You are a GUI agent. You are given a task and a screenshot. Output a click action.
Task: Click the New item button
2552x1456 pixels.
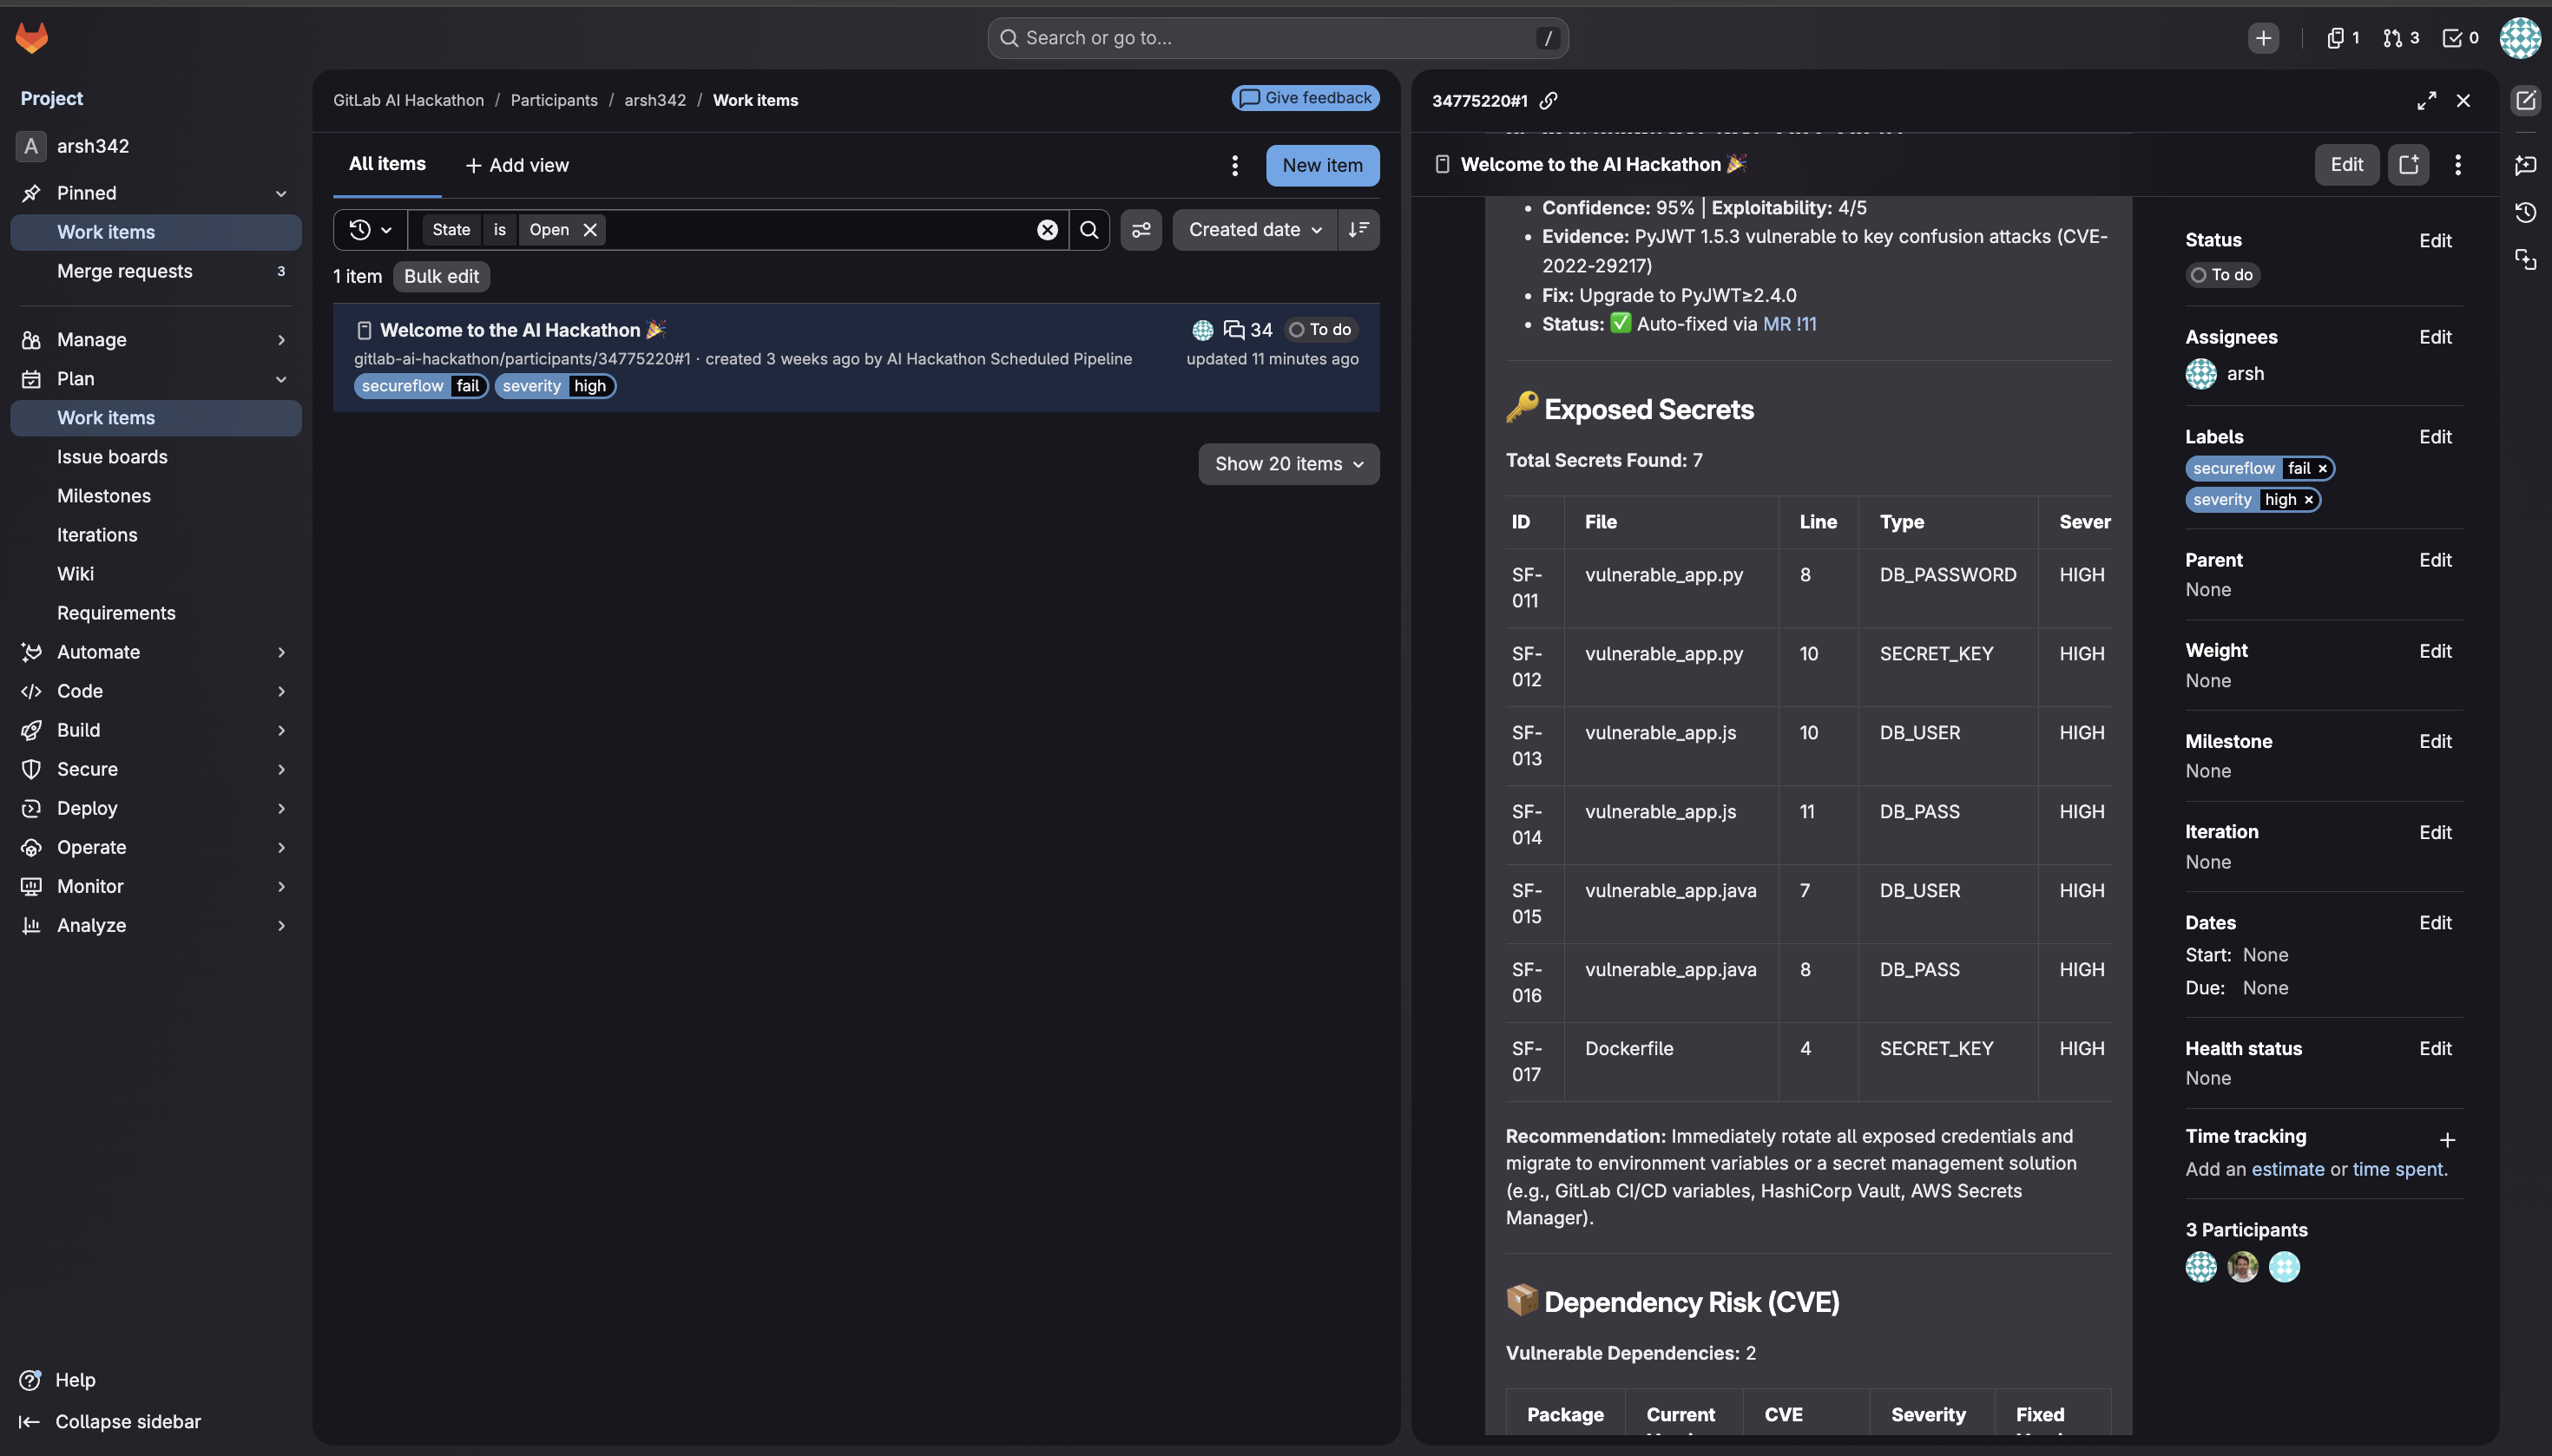click(x=1321, y=165)
